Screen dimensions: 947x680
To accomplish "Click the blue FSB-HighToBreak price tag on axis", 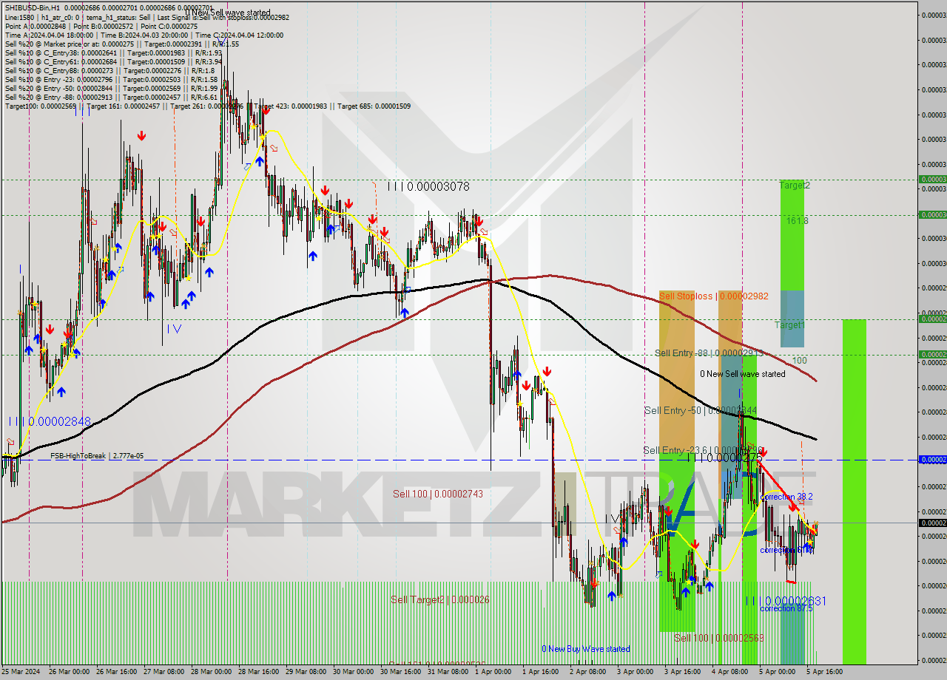I will [x=932, y=460].
